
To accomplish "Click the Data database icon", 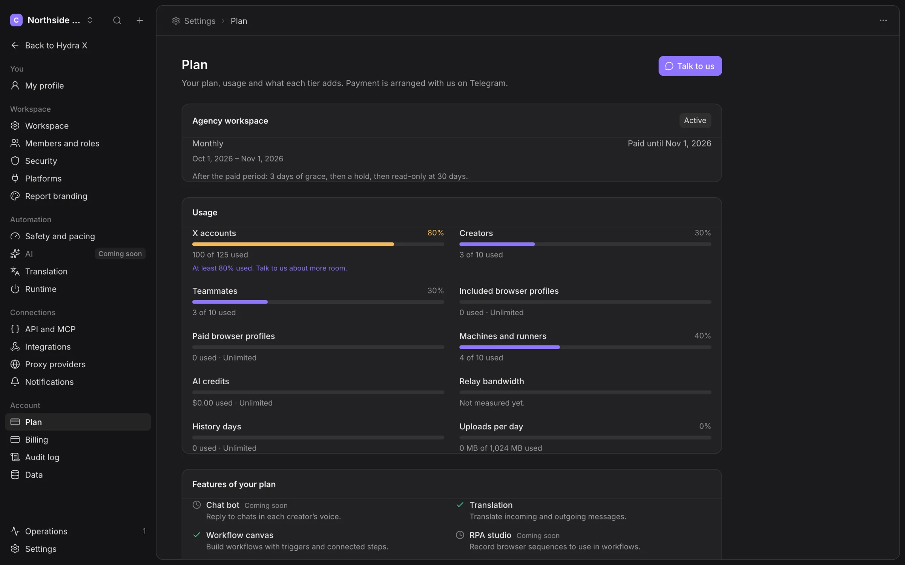I will (15, 475).
